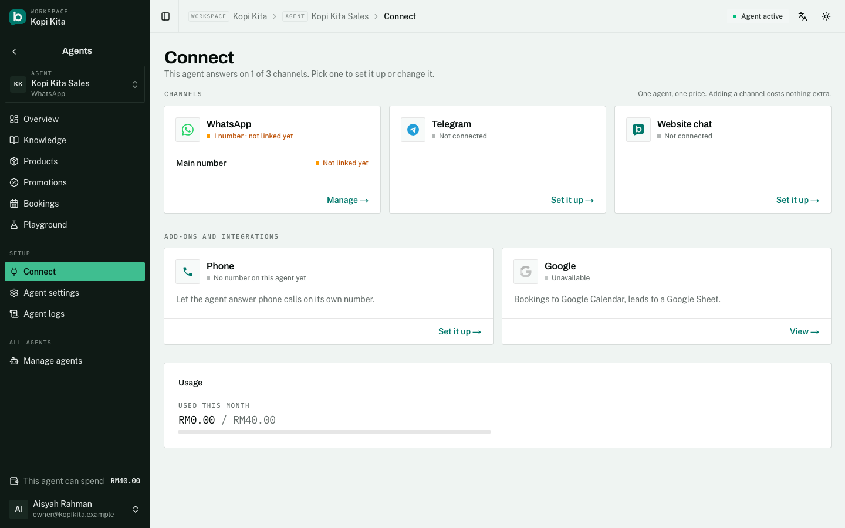Click the Main number row

272,163
